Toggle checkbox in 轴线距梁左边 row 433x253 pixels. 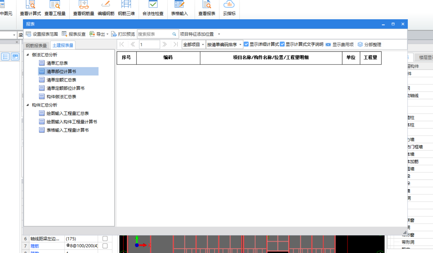pos(105,239)
